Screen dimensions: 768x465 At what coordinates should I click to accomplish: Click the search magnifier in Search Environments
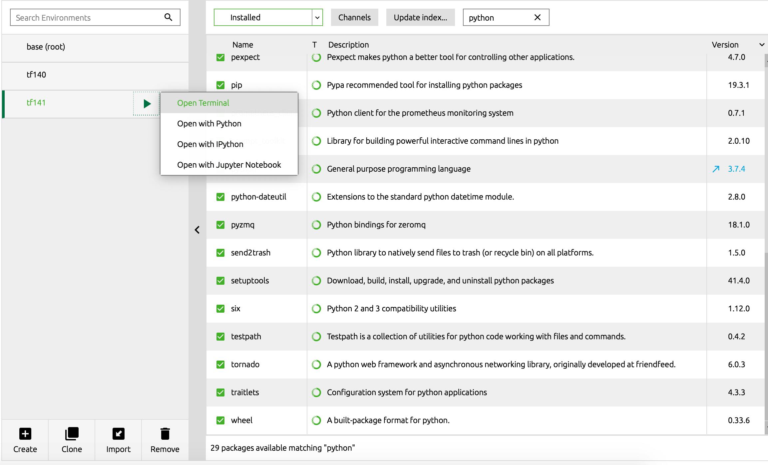[169, 17]
